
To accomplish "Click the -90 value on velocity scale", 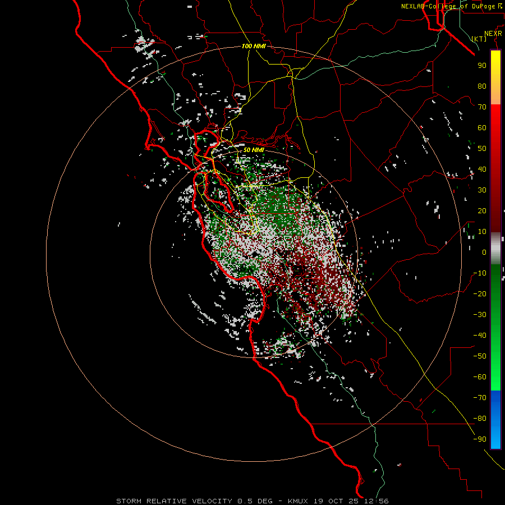I will [x=480, y=439].
